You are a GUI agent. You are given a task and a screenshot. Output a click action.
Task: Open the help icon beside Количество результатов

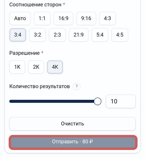pos(76,86)
